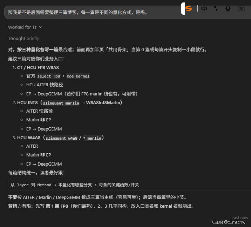Click the 'Thought briefly' label

point(23,39)
